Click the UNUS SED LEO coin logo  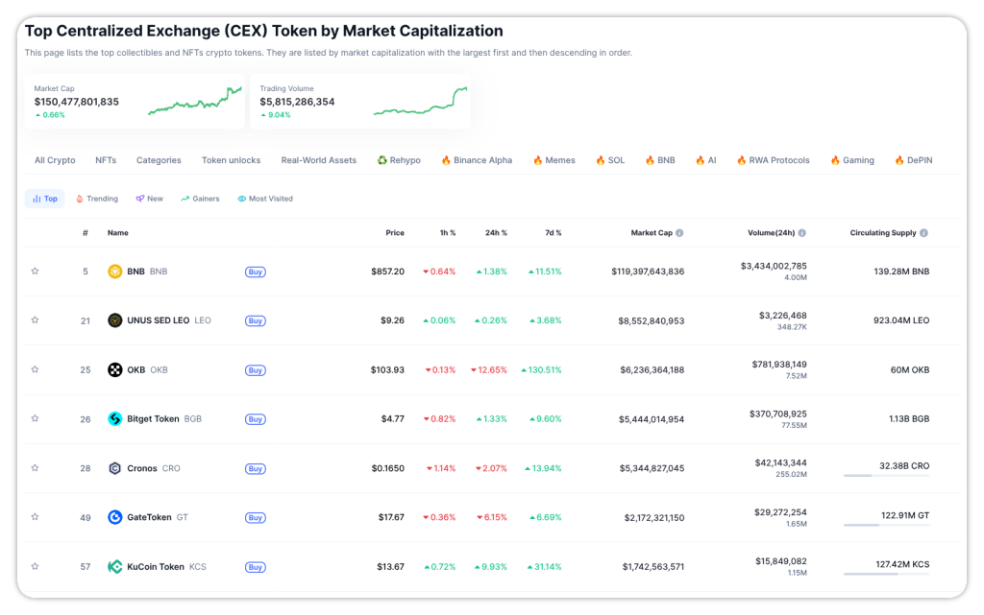coord(114,320)
